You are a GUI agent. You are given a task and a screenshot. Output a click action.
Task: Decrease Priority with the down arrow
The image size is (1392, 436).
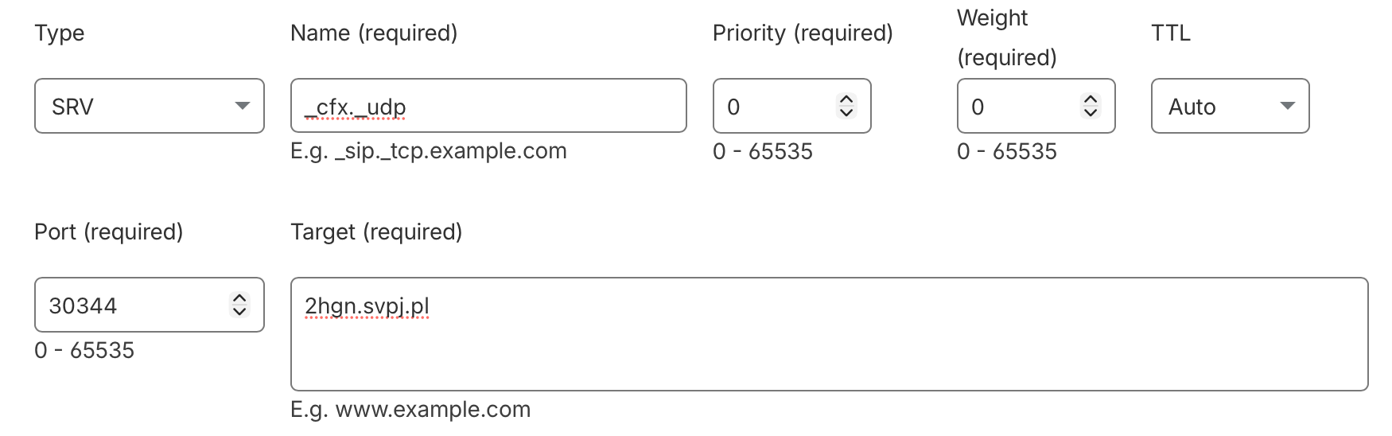pyautogui.click(x=846, y=112)
